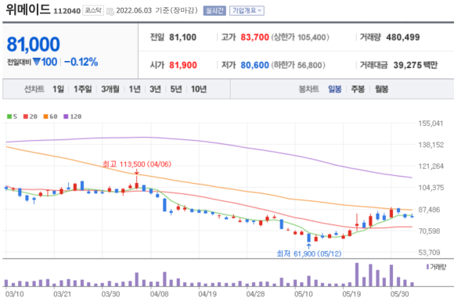Image resolution: width=454 pixels, height=305 pixels.
Task: Click the 코스닥 market badge
Action: click(93, 10)
